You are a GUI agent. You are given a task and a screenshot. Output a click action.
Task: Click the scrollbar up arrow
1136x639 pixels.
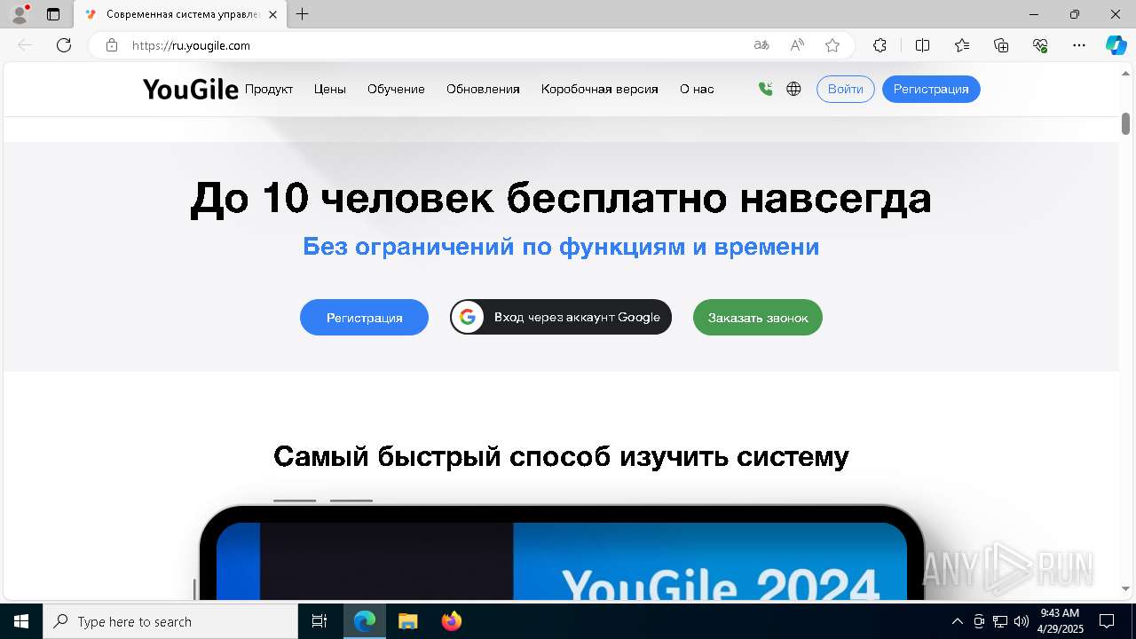click(x=1125, y=72)
